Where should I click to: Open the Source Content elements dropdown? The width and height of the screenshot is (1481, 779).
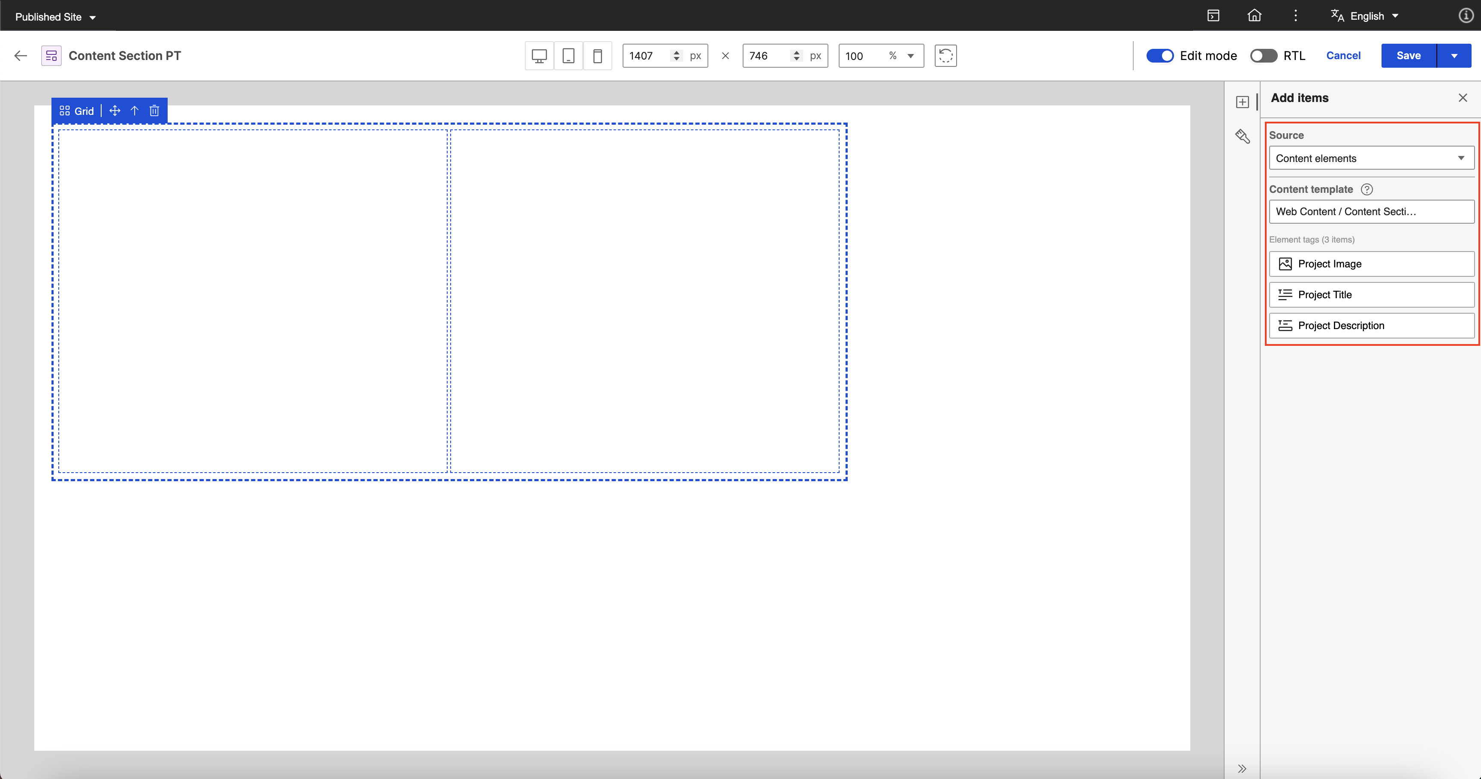pos(1371,158)
